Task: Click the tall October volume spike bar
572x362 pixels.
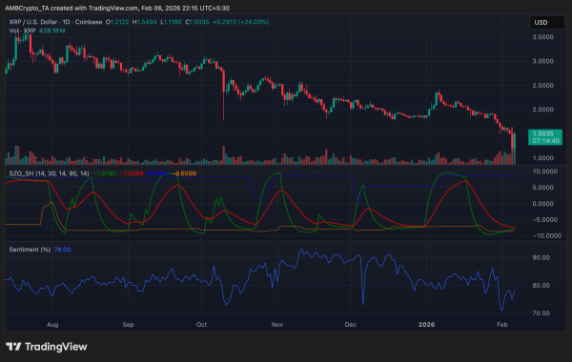Action: tap(224, 155)
